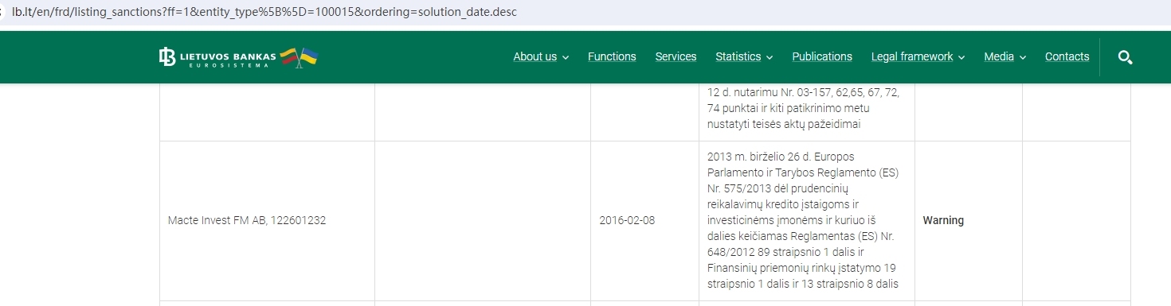Open the Media menu
Viewport: 1171px width, 306px height.
click(999, 56)
